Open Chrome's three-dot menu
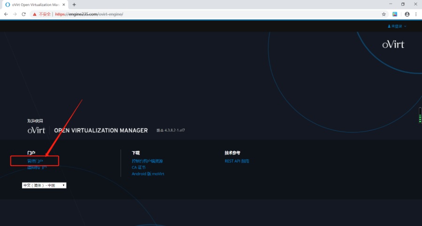The image size is (422, 226). pyautogui.click(x=416, y=14)
